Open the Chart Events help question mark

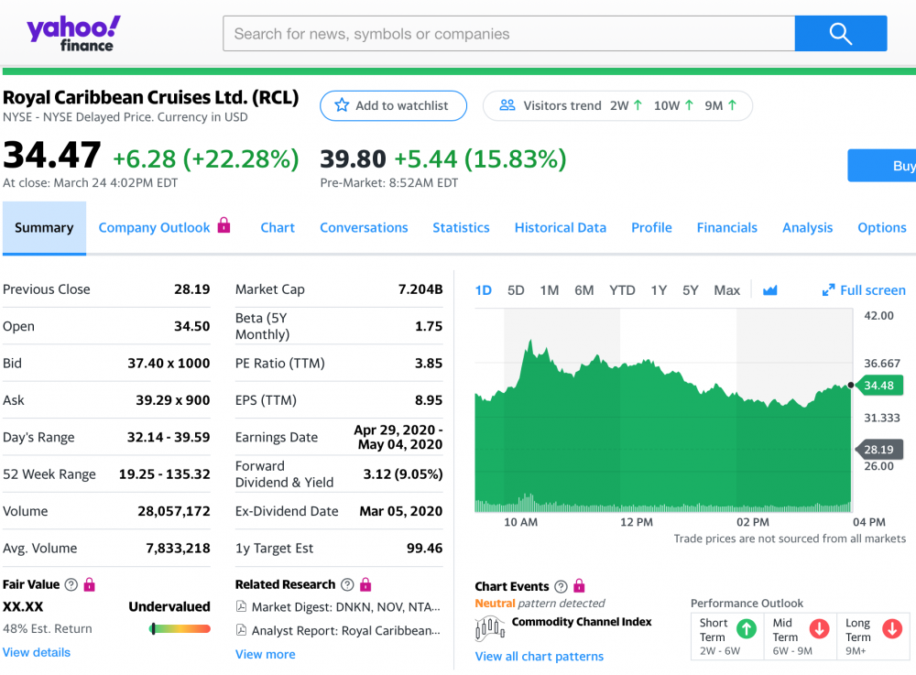[561, 586]
